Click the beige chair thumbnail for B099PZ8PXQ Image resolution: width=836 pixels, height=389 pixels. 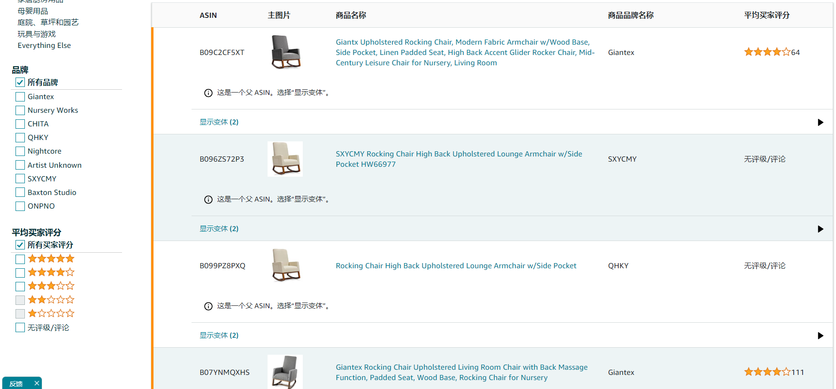click(285, 265)
